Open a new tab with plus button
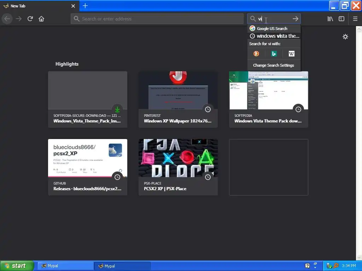Image resolution: width=362 pixels, height=271 pixels. (x=85, y=6)
